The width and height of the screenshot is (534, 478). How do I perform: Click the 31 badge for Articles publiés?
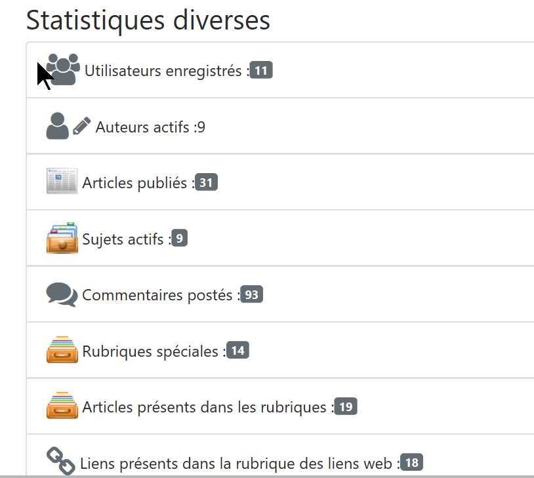pyautogui.click(x=206, y=183)
